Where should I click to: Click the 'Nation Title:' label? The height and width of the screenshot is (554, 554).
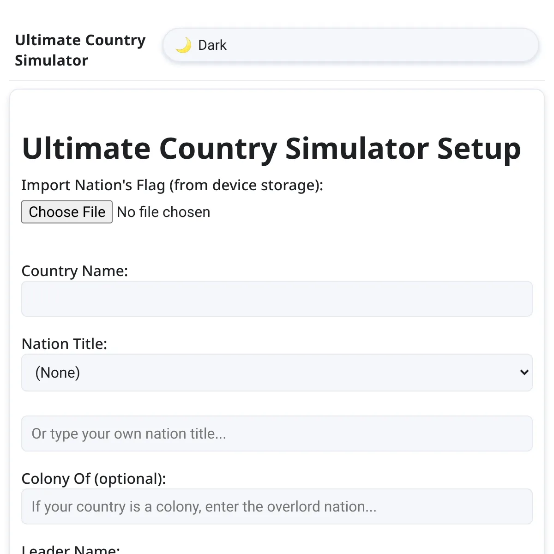pyautogui.click(x=64, y=344)
